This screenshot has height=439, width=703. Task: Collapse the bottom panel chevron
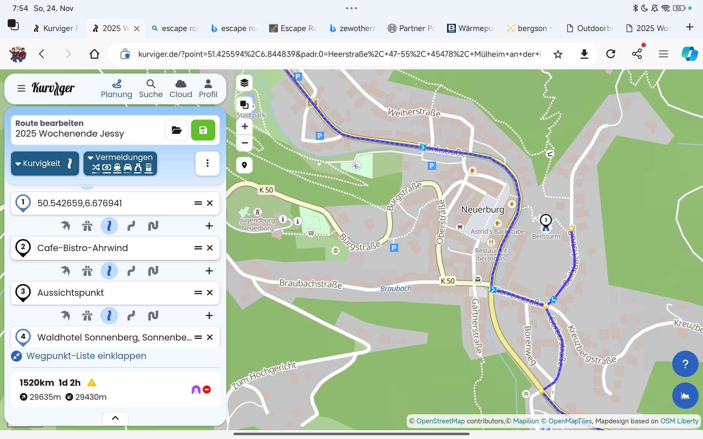click(115, 418)
